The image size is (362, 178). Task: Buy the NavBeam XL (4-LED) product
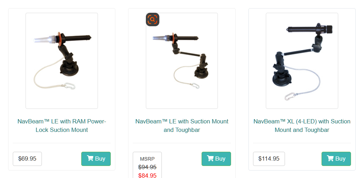[x=336, y=158]
